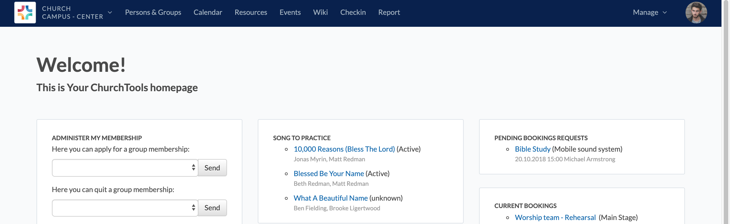Send the group membership application

tap(212, 168)
